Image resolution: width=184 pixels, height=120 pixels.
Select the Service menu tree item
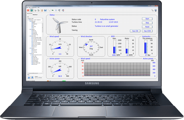(x=35, y=64)
